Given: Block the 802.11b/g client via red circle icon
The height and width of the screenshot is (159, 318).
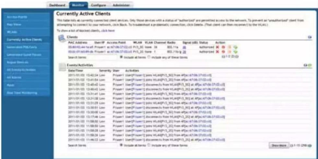Looking at the screenshot, I should point(223,52).
